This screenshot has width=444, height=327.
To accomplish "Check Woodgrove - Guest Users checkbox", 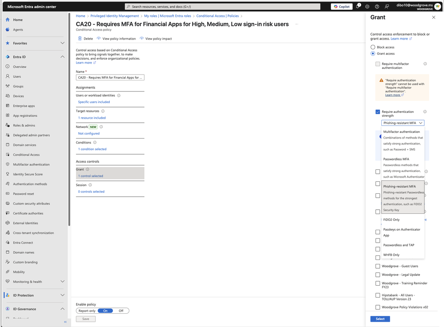I will pyautogui.click(x=378, y=266).
